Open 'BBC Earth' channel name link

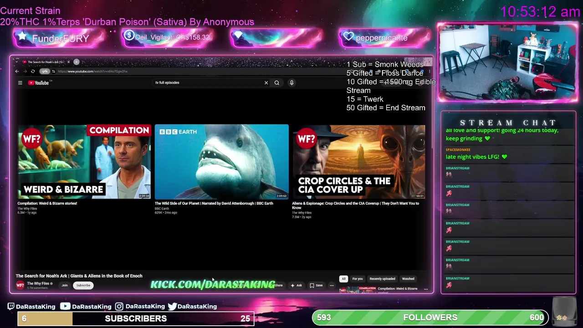click(x=161, y=209)
